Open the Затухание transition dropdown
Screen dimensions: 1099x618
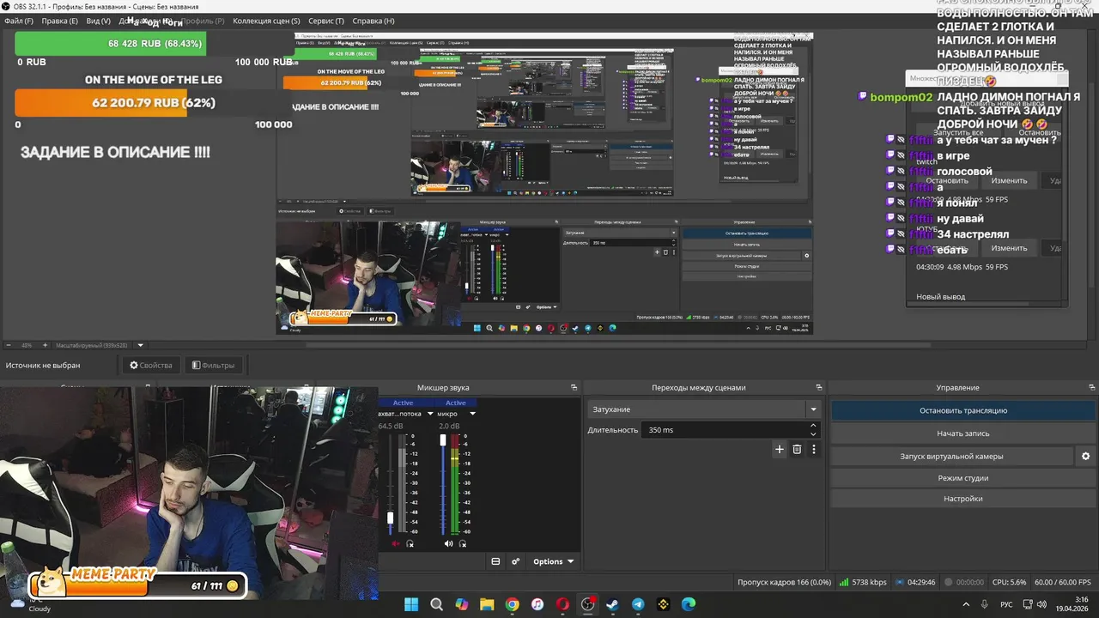point(704,409)
